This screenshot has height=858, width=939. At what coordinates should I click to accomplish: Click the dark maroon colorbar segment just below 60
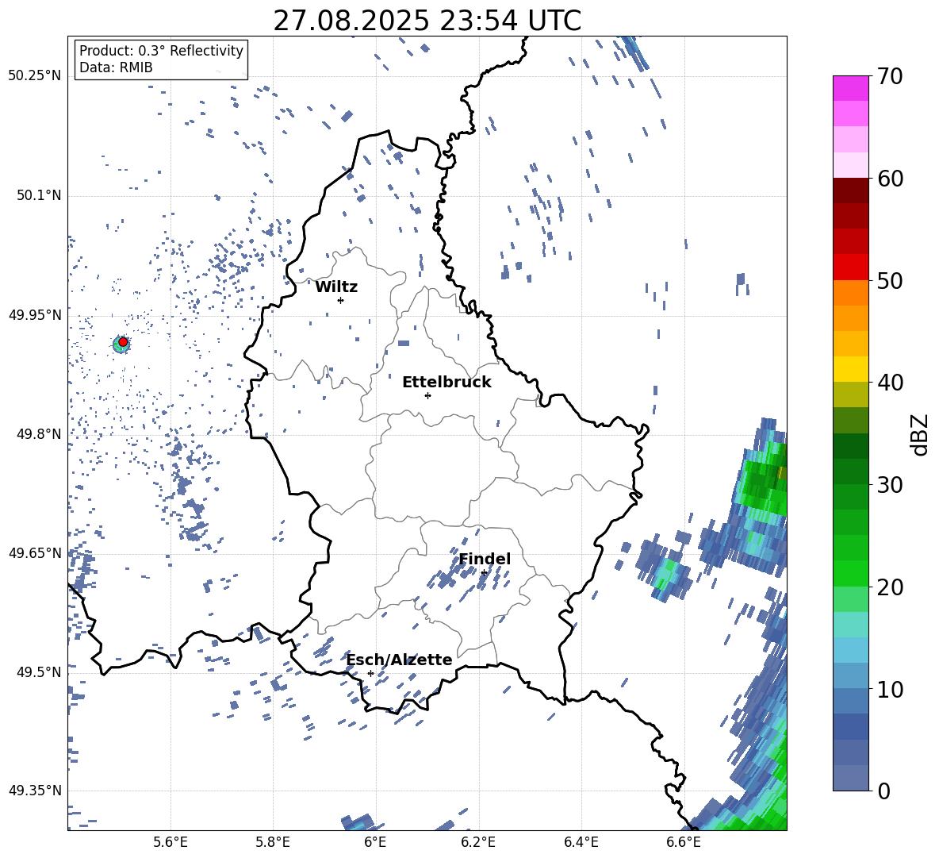pyautogui.click(x=850, y=191)
